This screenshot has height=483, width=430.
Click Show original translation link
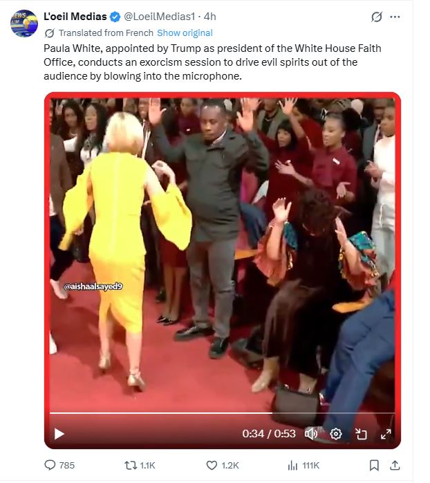coord(185,33)
